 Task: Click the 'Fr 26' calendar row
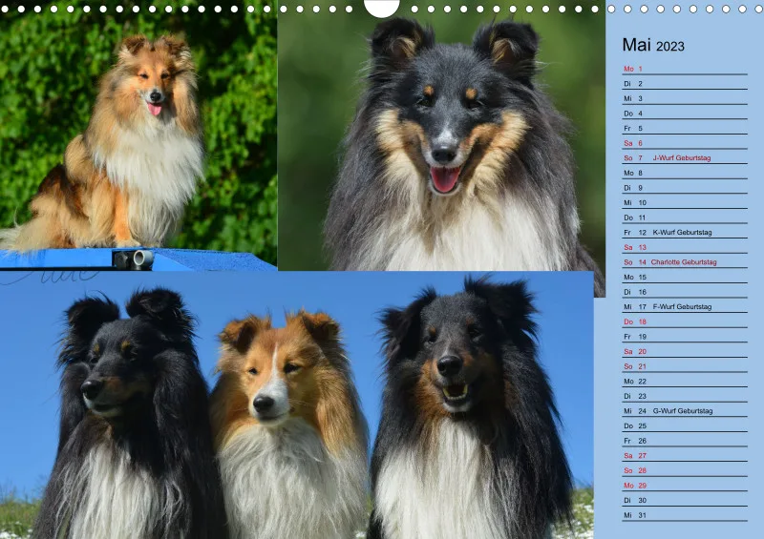point(685,441)
